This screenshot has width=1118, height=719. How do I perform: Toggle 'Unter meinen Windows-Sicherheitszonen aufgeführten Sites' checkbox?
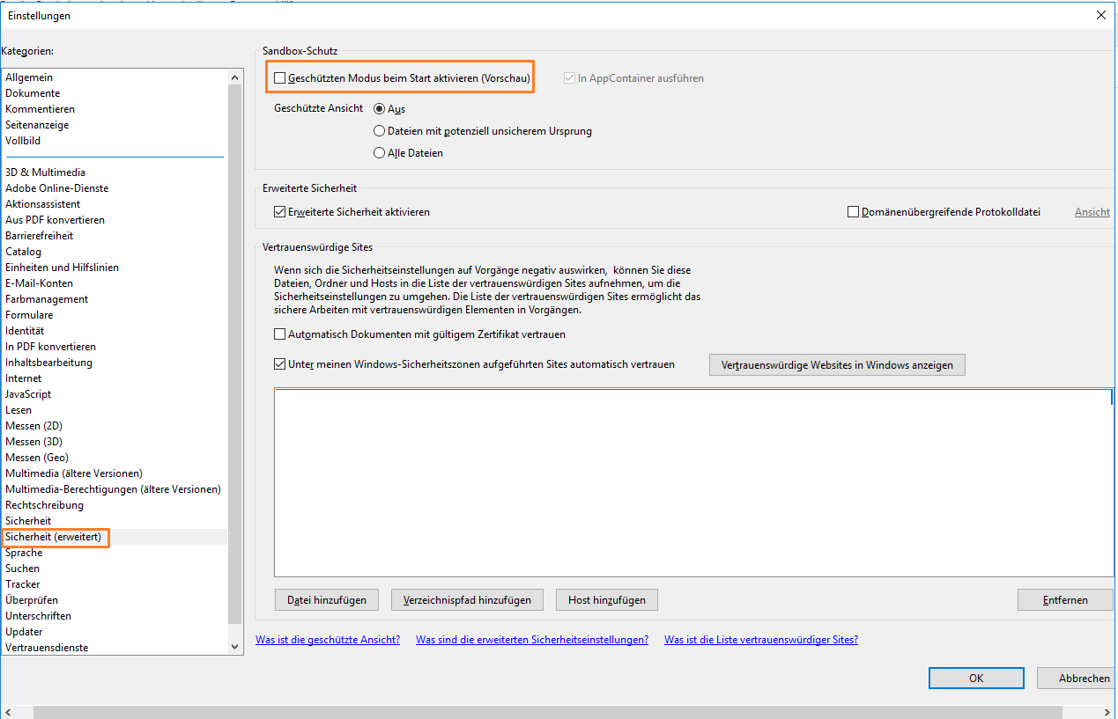(280, 363)
